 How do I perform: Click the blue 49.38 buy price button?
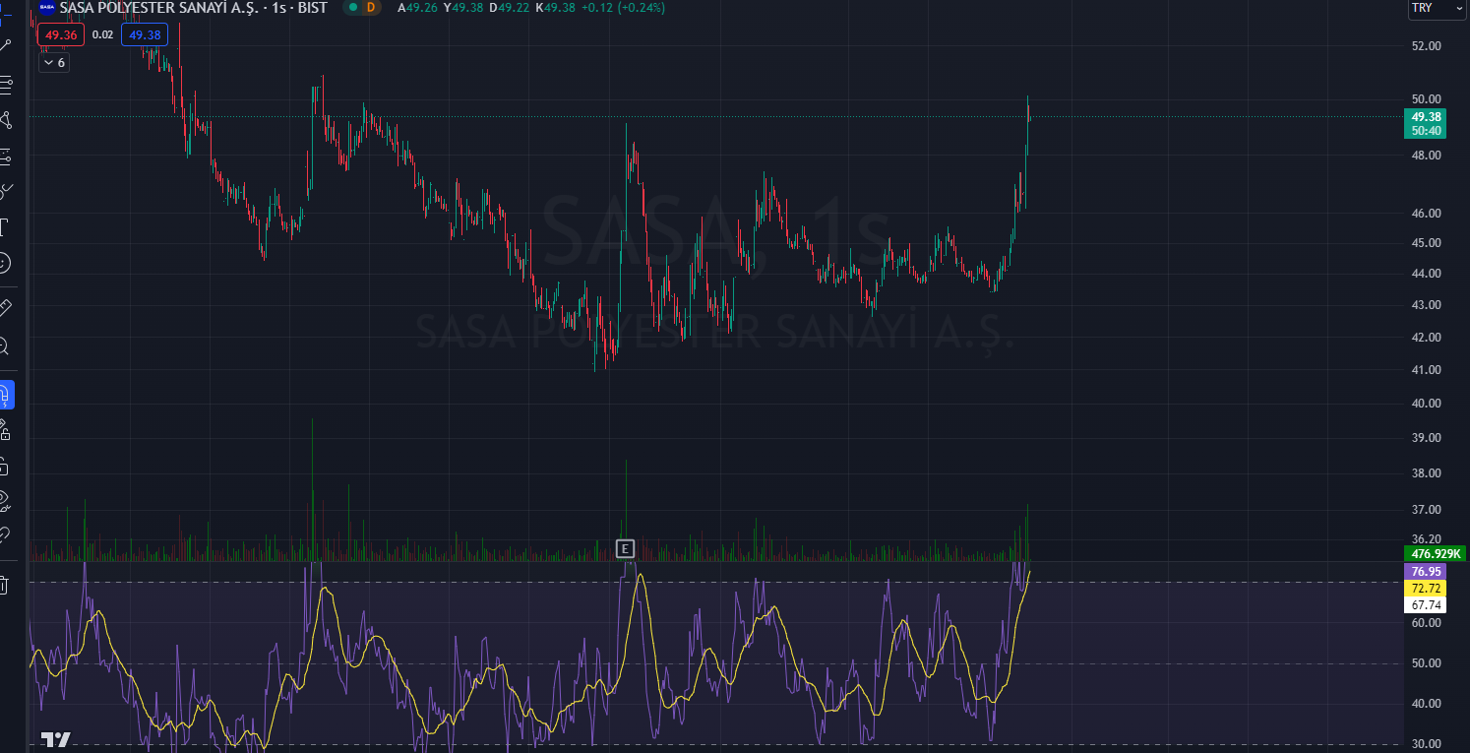point(145,35)
